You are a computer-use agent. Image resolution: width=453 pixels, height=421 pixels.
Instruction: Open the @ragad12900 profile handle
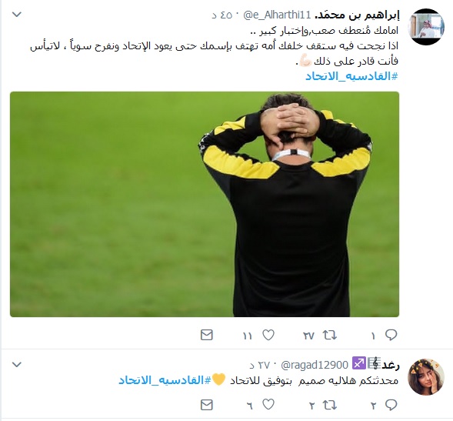pos(315,365)
